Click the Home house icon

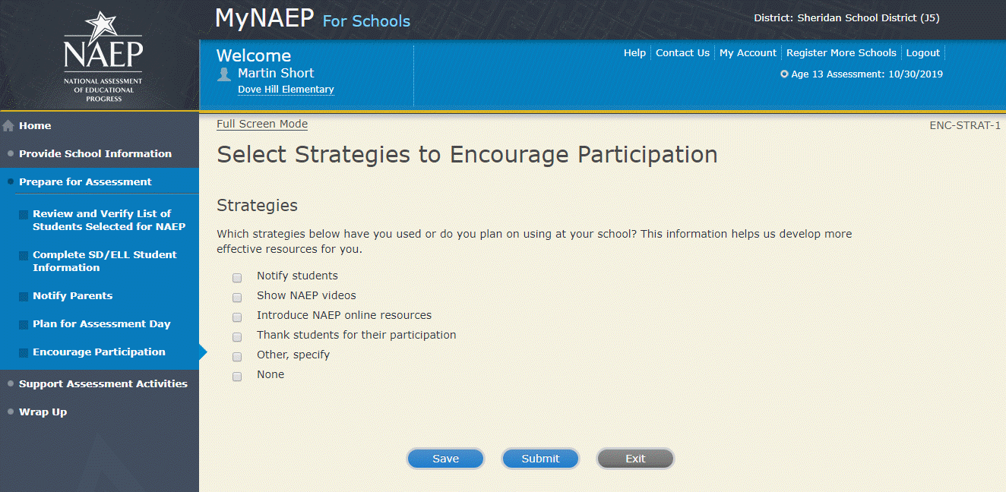click(x=9, y=126)
